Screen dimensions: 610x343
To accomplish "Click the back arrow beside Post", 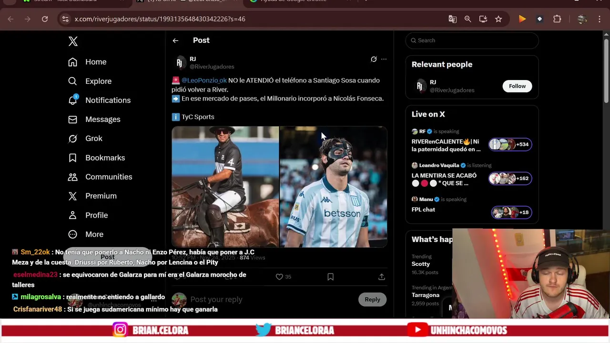I will click(175, 40).
